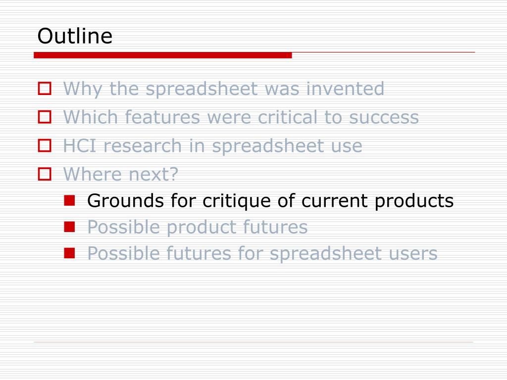
Task: Click the text 'Possible futures for spreadsheet users'
Action: click(262, 253)
